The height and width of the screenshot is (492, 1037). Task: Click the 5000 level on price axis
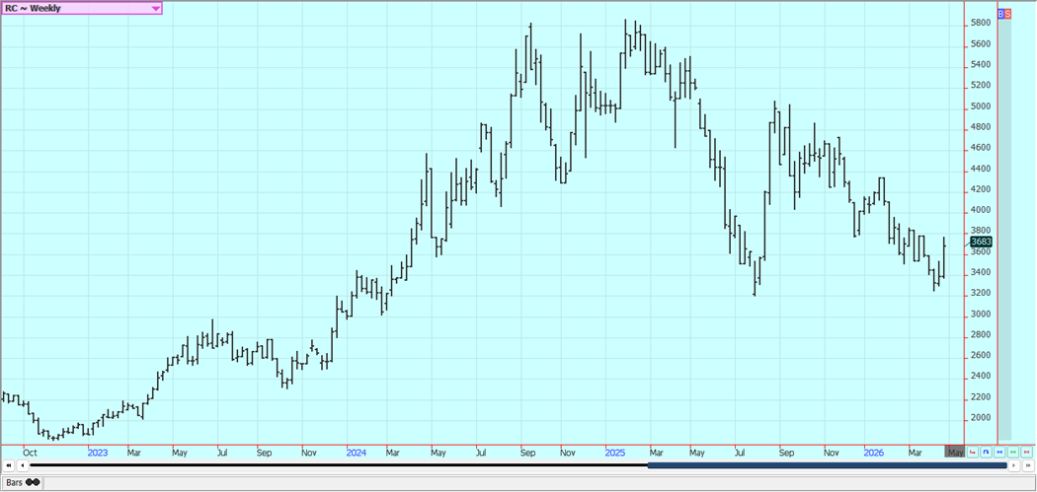pyautogui.click(x=981, y=106)
